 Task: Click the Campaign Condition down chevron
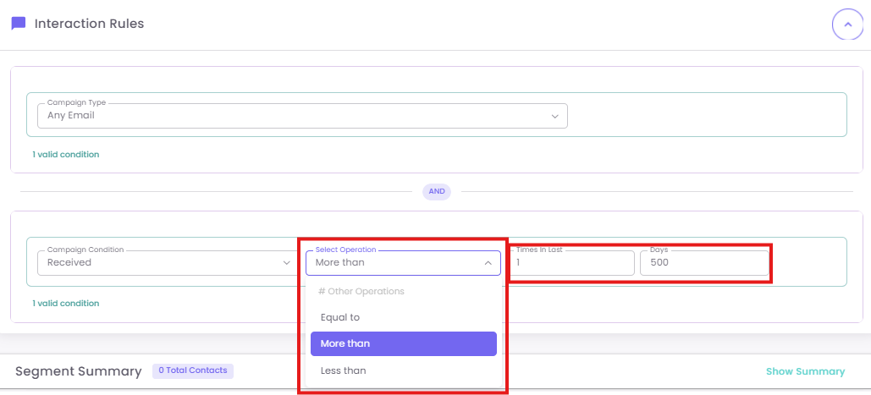pos(286,263)
